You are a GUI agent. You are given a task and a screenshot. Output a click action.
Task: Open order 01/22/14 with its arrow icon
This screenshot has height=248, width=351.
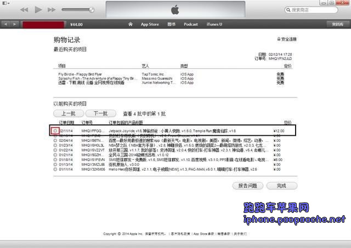pos(55,150)
